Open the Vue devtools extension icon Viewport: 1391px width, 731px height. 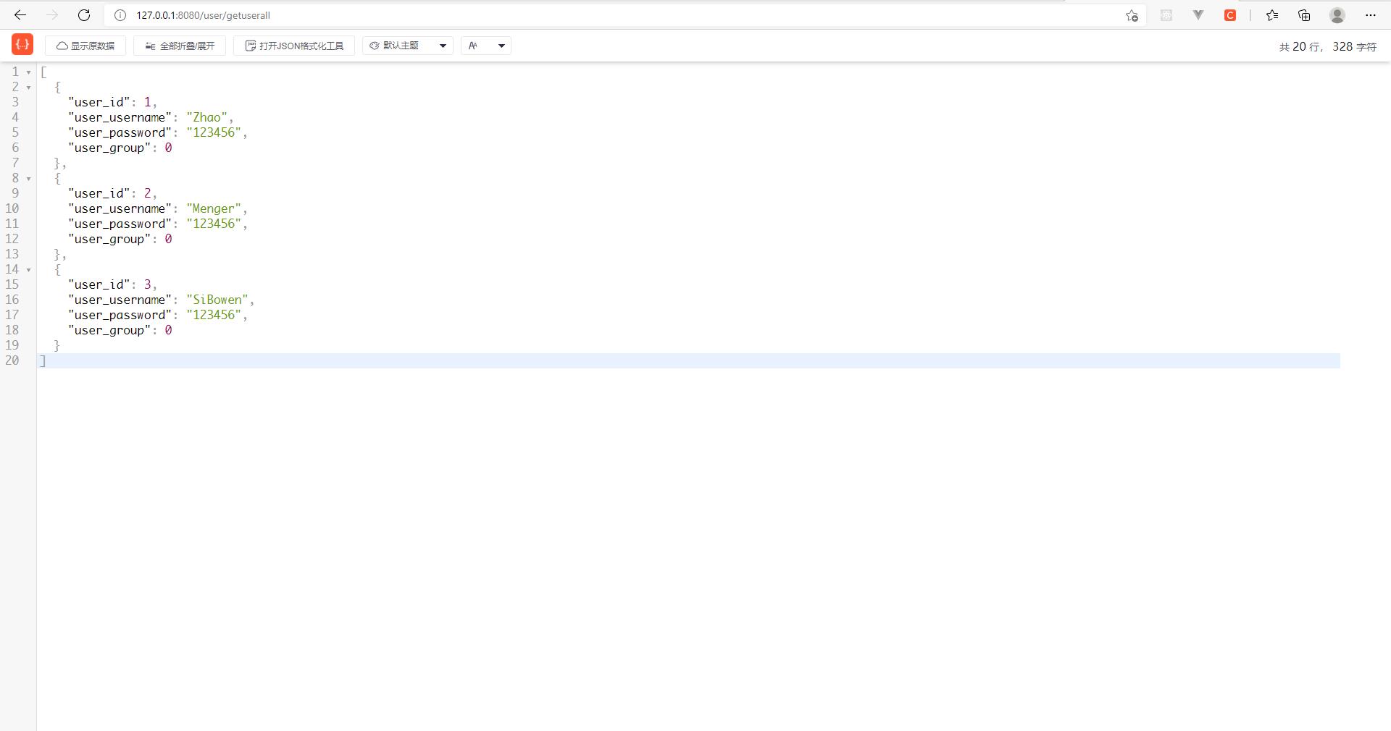point(1198,15)
